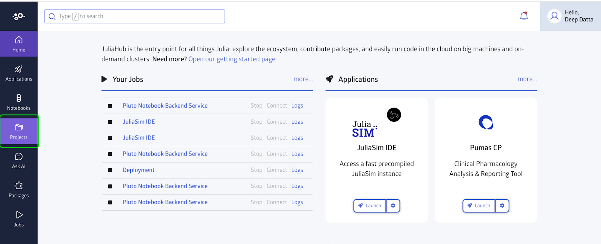
Task: Click black circular badge on JuliaSim card
Action: point(394,115)
